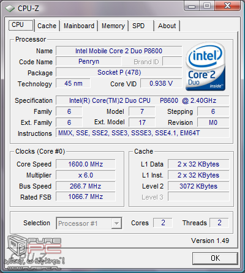
Task: Open the Mainboard tab
Action: [x=79, y=26]
